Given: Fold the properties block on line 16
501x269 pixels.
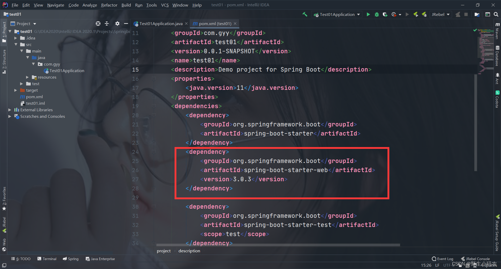Looking at the screenshot, I should 154,79.
